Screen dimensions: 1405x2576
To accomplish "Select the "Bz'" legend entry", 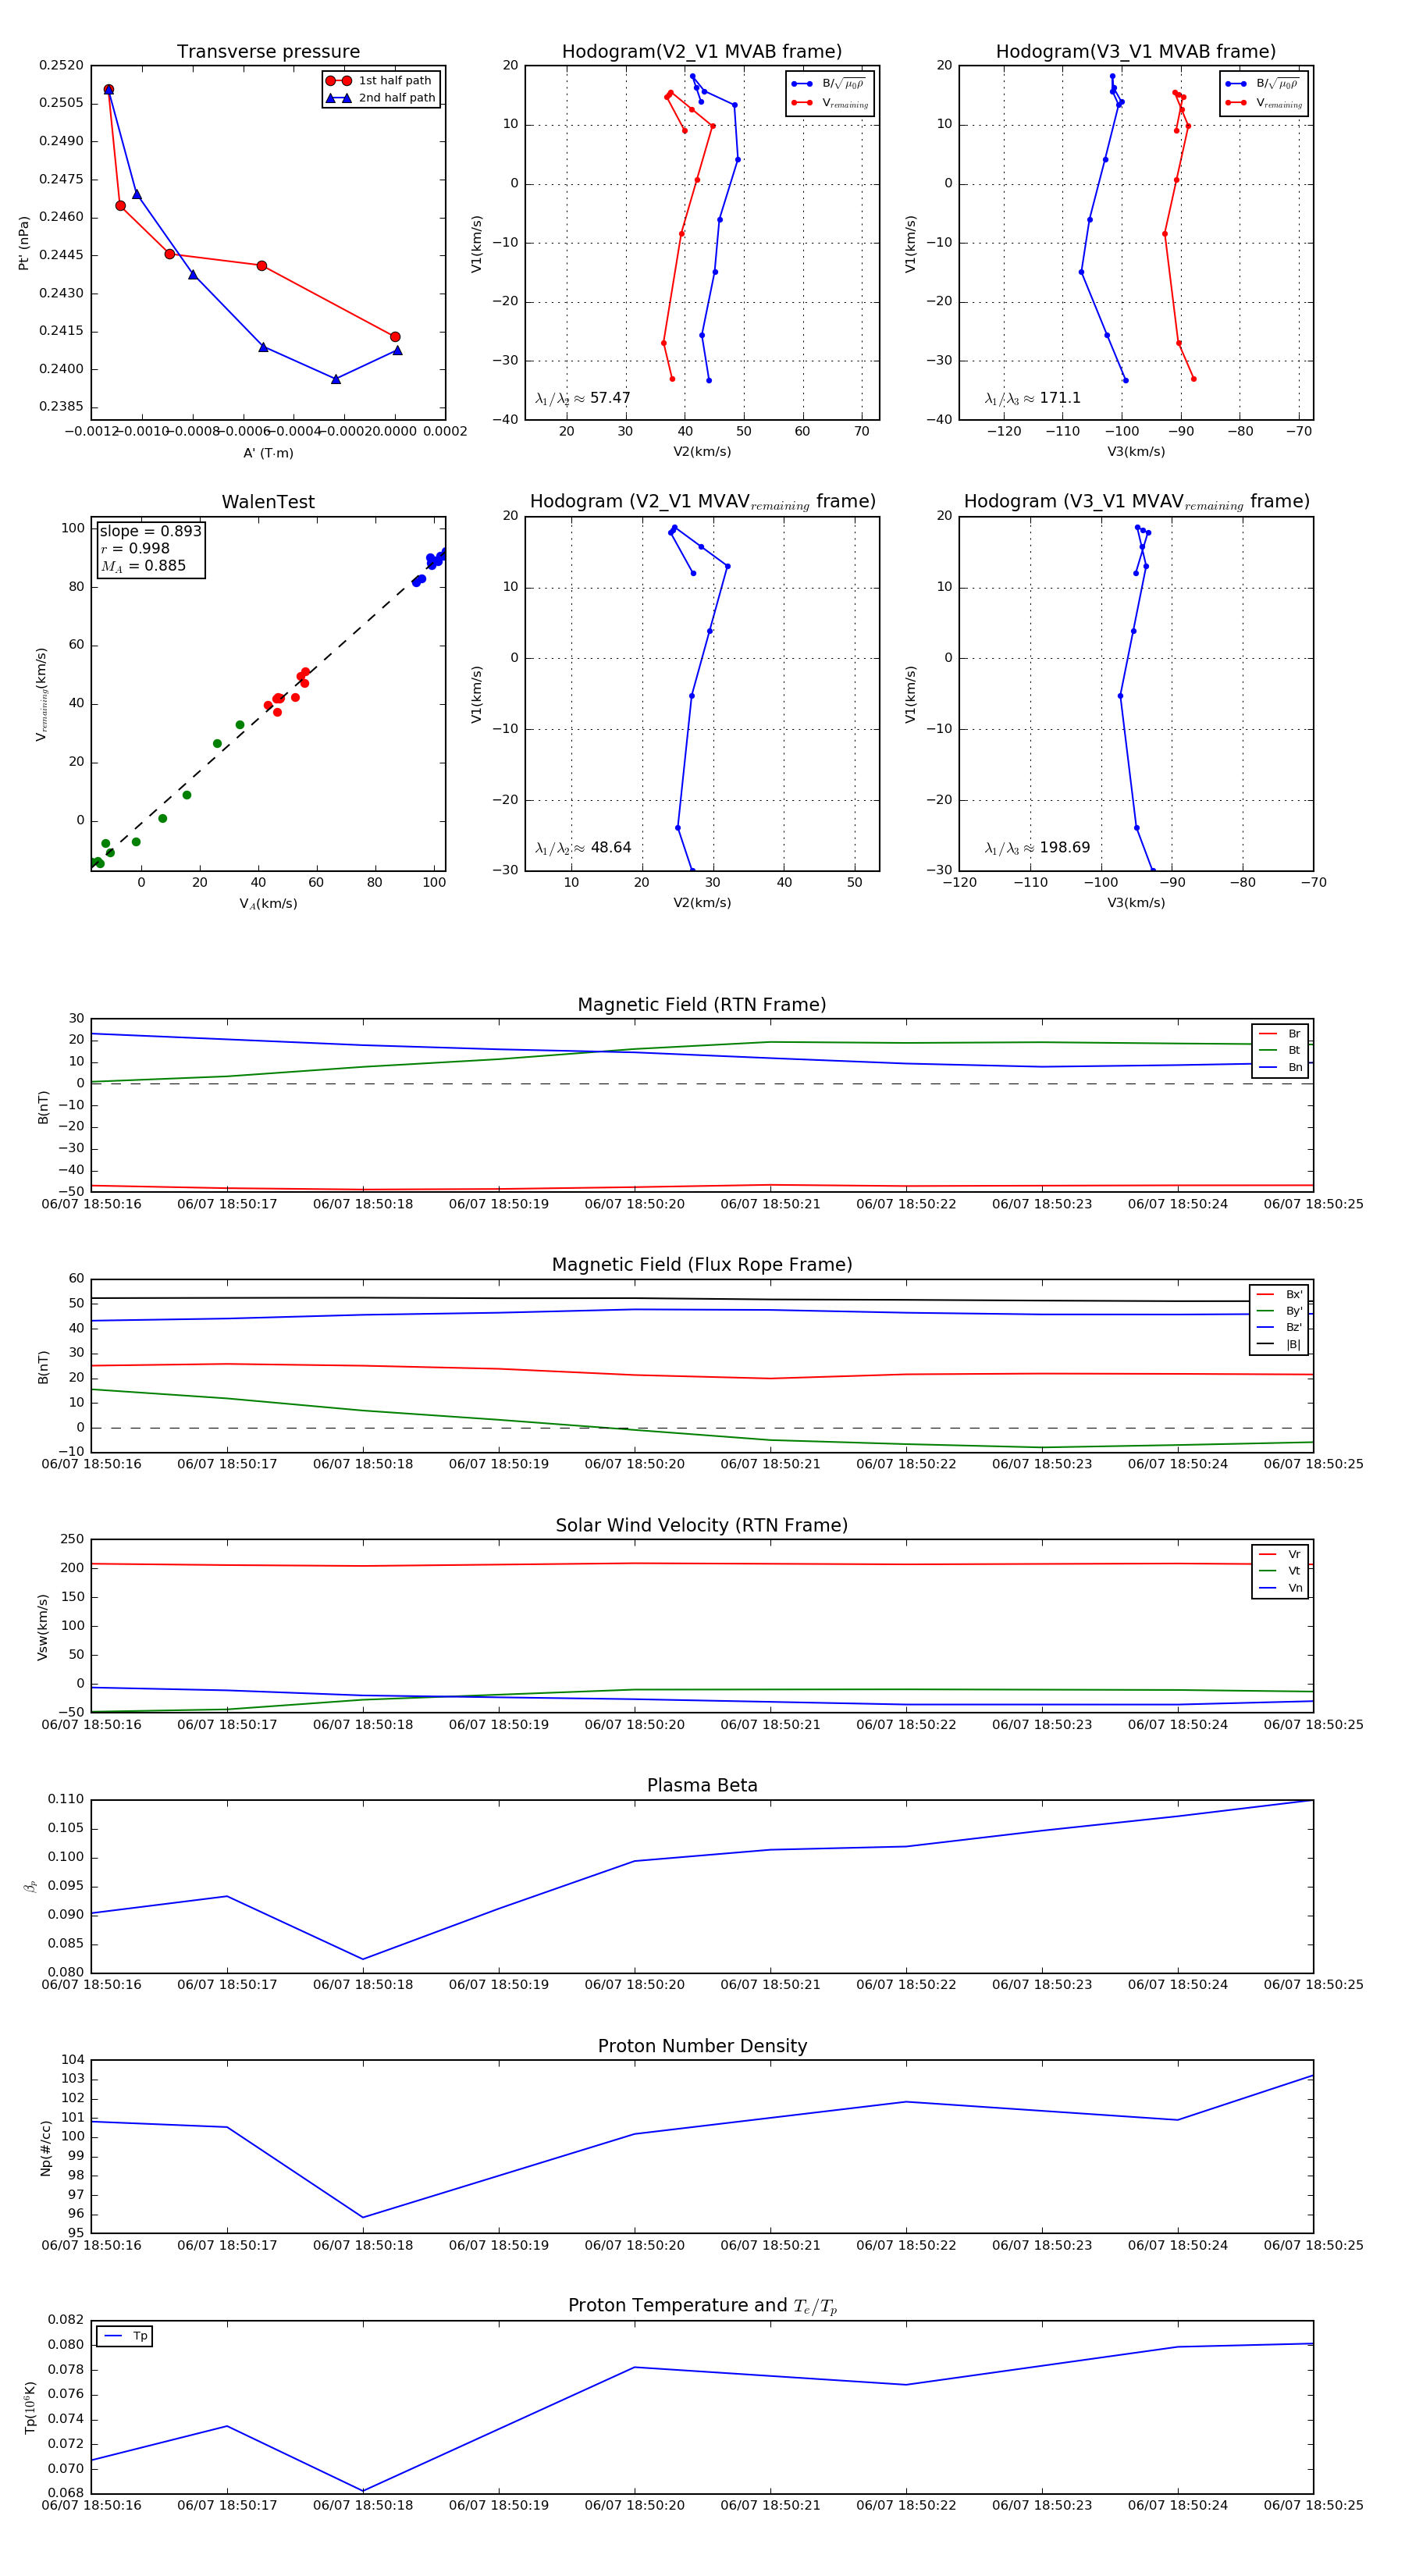I will coord(1279,1327).
